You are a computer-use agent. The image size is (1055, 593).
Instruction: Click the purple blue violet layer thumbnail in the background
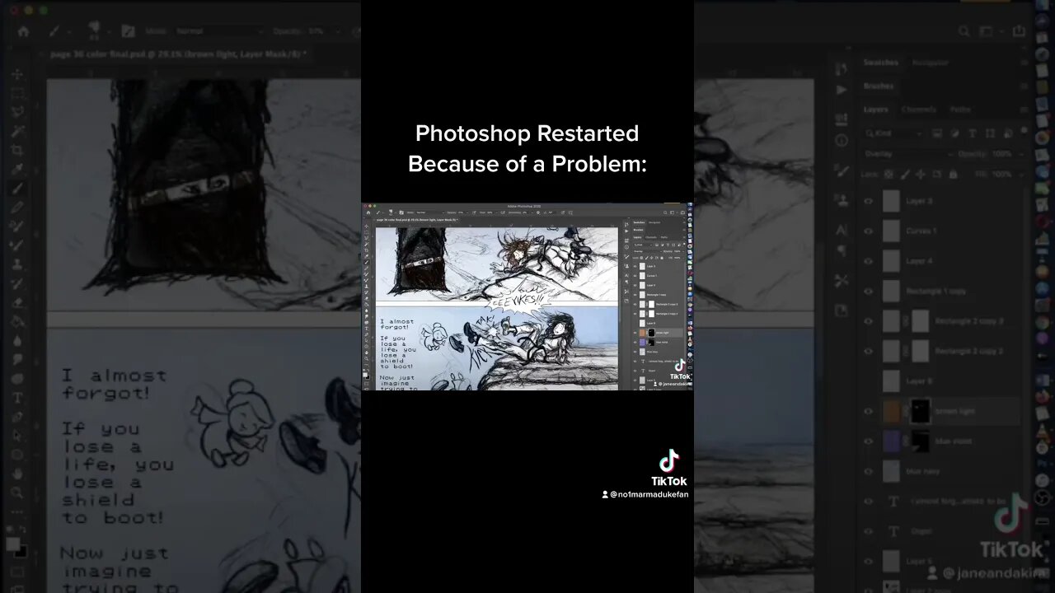[x=891, y=441]
